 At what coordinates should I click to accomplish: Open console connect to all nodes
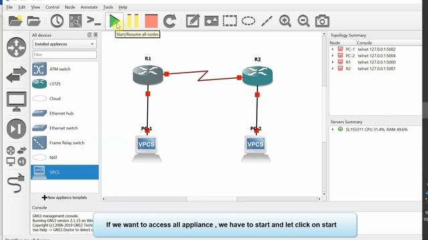pos(94,21)
